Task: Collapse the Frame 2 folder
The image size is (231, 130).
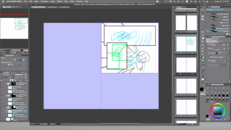Action: click(x=6, y=84)
